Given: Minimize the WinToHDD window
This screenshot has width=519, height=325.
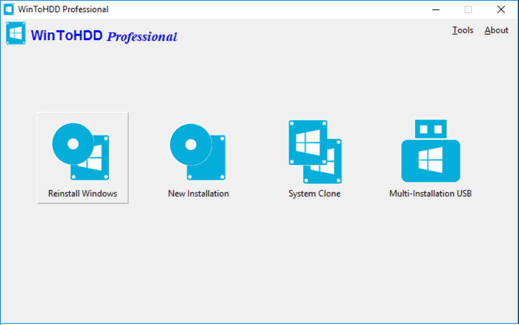Looking at the screenshot, I should pos(436,9).
